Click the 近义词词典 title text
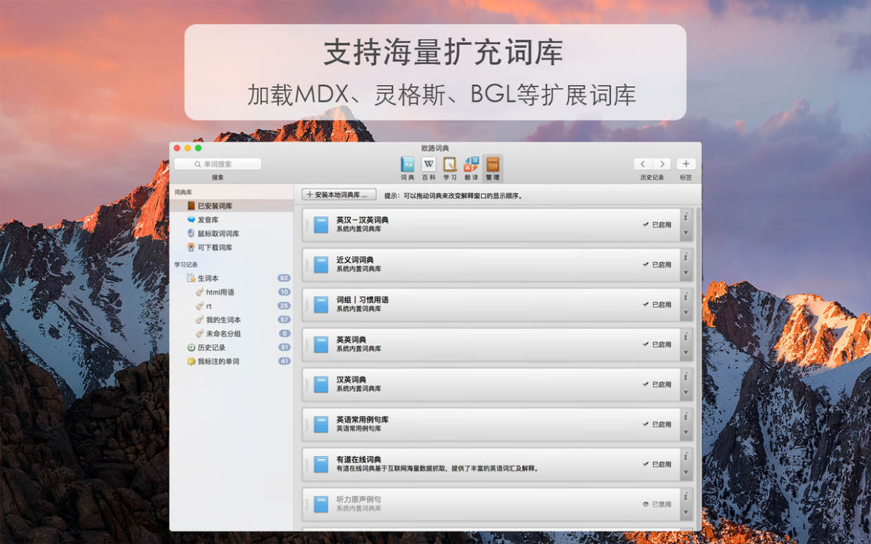The image size is (871, 544). (x=355, y=260)
